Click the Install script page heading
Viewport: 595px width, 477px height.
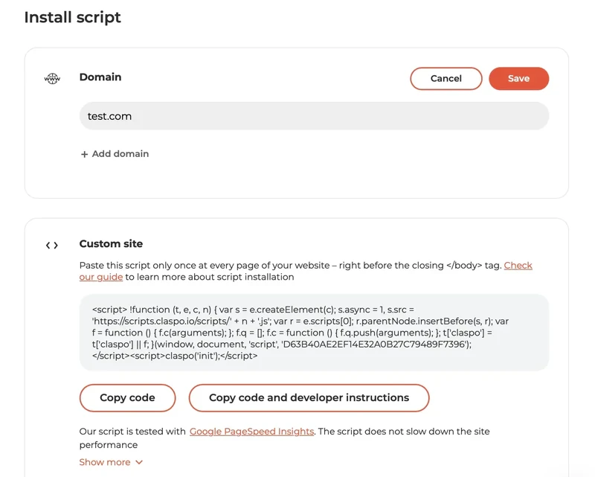point(72,17)
